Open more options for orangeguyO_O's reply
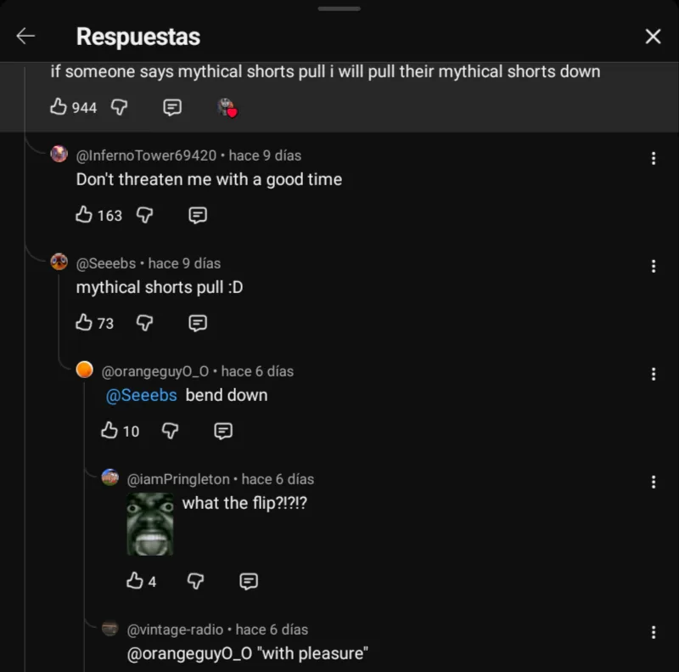The width and height of the screenshot is (679, 672). pyautogui.click(x=653, y=374)
